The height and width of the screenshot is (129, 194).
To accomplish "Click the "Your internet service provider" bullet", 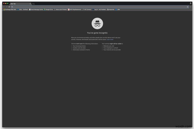I will pos(112,50).
